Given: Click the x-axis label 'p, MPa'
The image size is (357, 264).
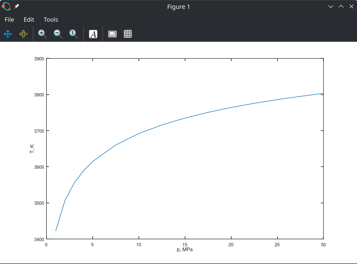Looking at the screenshot, I should point(185,249).
